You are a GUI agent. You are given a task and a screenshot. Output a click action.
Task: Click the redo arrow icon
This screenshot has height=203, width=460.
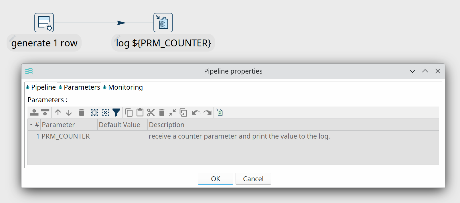(x=207, y=113)
